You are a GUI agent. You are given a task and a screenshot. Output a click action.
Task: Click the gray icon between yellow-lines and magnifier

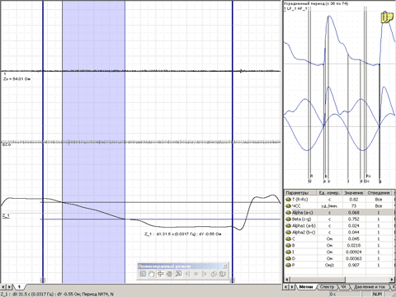(169, 274)
